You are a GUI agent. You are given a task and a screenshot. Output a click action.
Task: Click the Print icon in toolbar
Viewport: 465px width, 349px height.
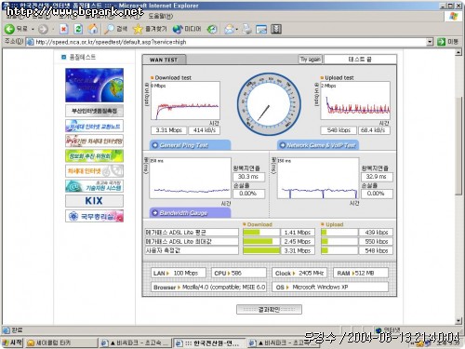(x=247, y=30)
